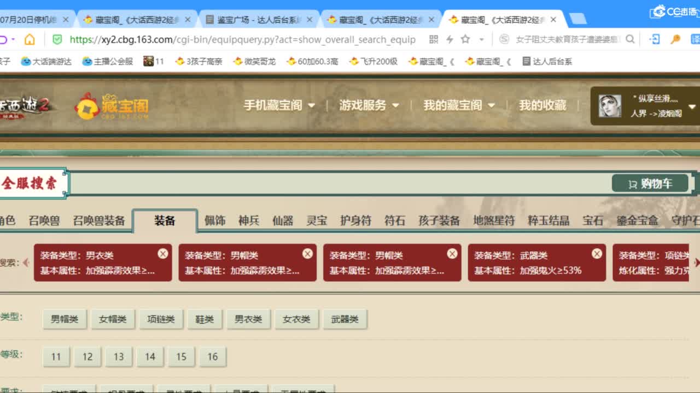Switch to the 灵宝 category tab
Screen dimensions: 700x393
(317, 221)
